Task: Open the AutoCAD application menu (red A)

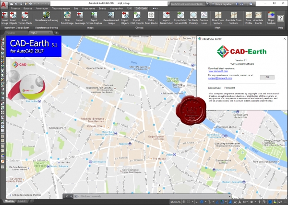Action: click(4, 4)
